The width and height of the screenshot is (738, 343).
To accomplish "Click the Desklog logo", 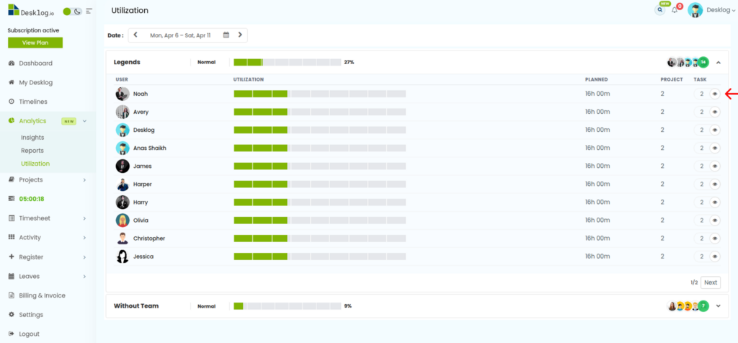I will (32, 11).
